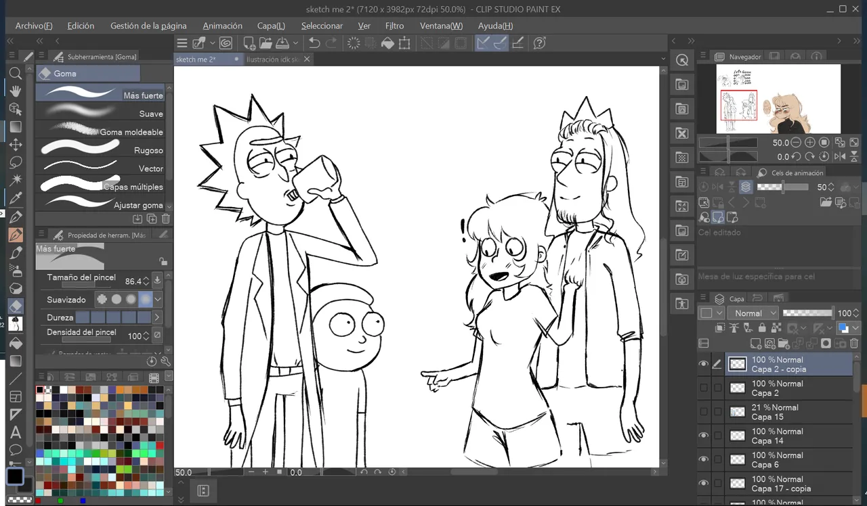Delete sub tool with trash icon
This screenshot has height=506, width=867.
166,219
